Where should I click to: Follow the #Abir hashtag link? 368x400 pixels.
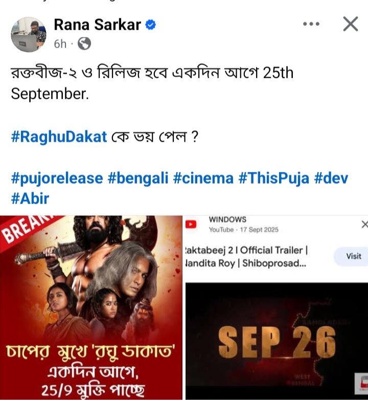30,199
